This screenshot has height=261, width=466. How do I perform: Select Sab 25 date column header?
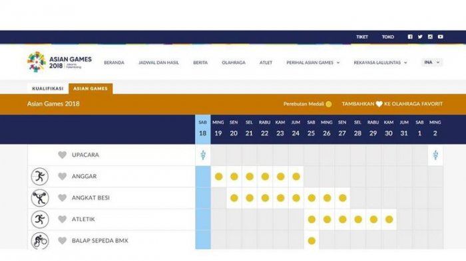tap(311, 129)
